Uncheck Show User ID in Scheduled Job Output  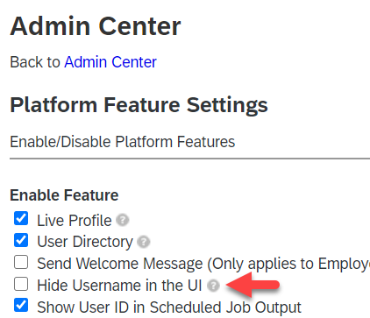coord(21,306)
